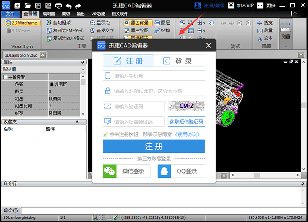Refresh the Q9FZ captcha image
Viewport: 308px width, 222px height.
pyautogui.click(x=187, y=106)
